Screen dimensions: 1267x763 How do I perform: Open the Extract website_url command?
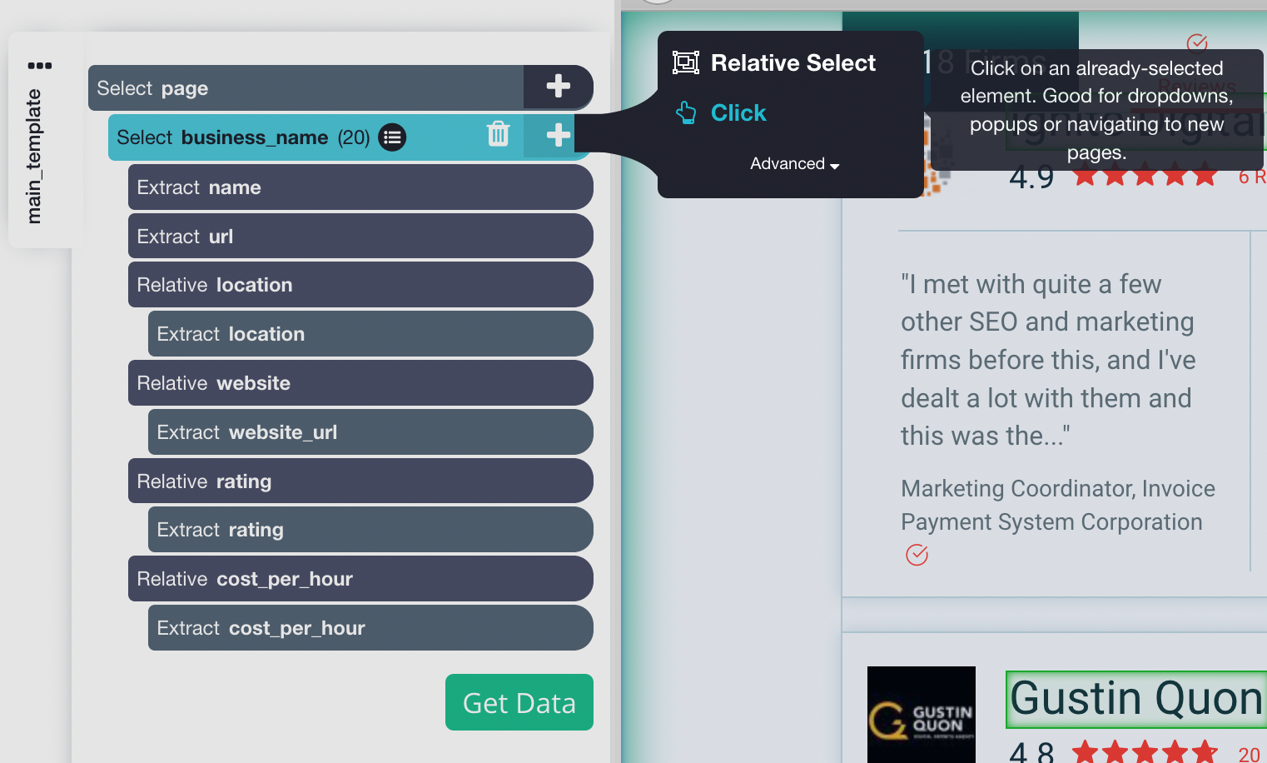[370, 431]
